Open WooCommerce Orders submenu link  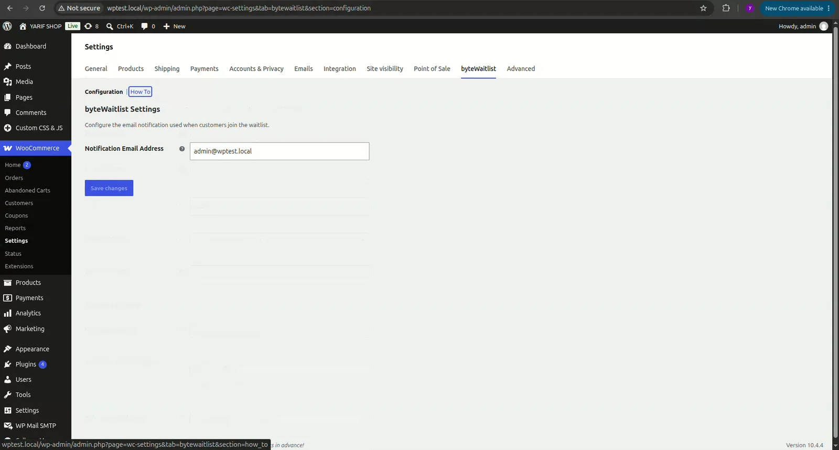coord(14,178)
